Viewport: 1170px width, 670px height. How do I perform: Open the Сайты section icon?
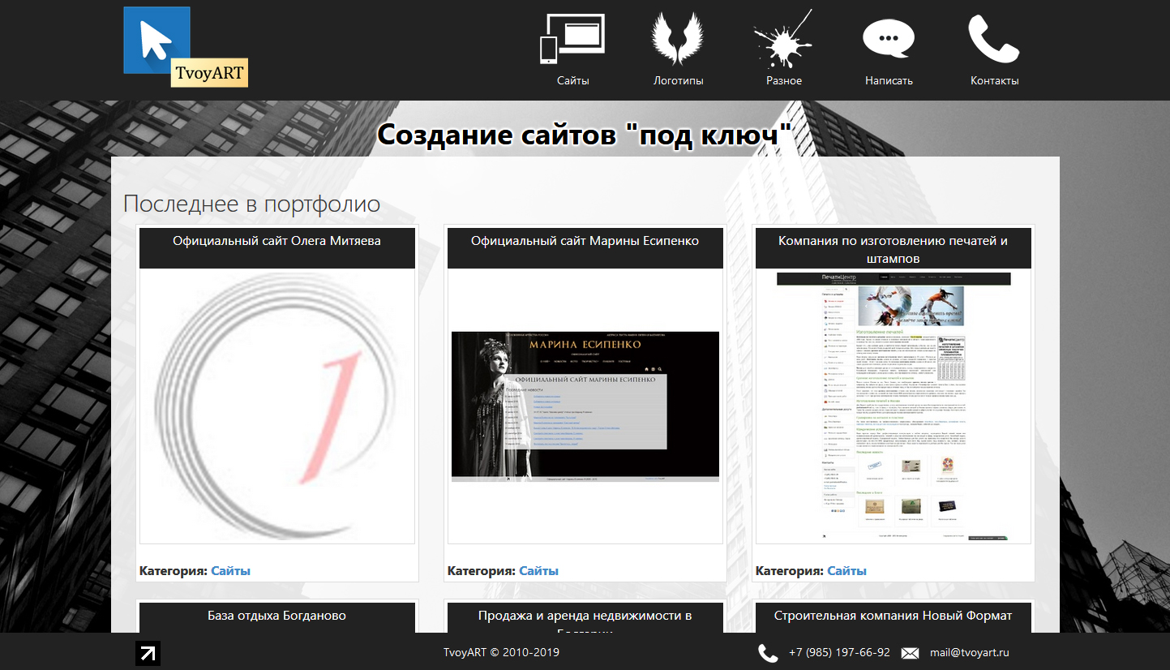[x=572, y=38]
